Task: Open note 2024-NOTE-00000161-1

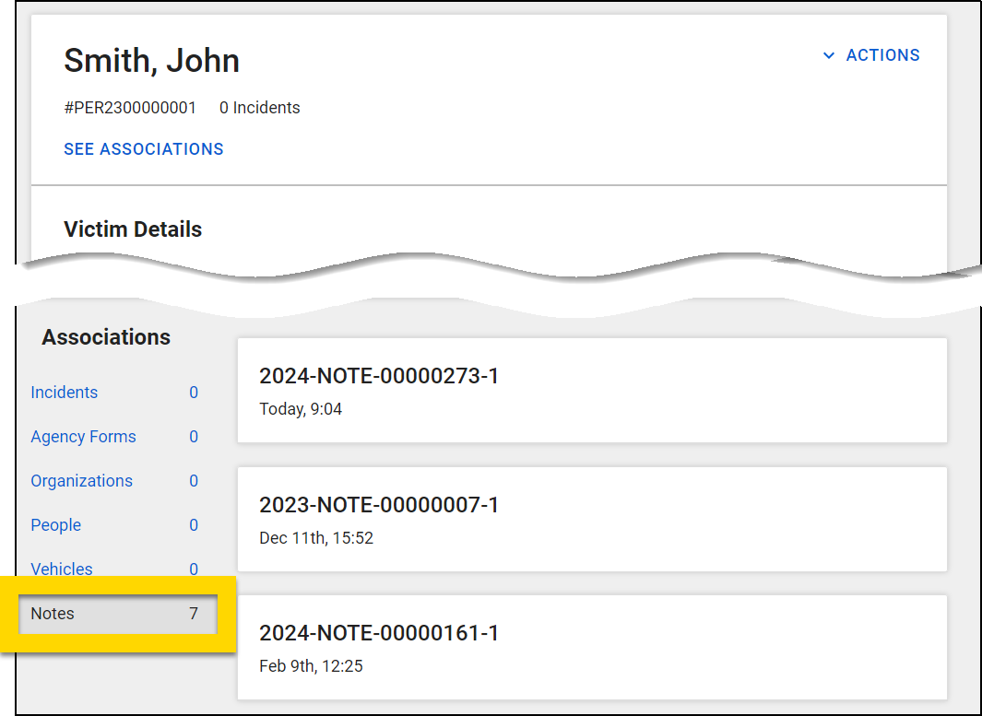Action: tap(379, 633)
